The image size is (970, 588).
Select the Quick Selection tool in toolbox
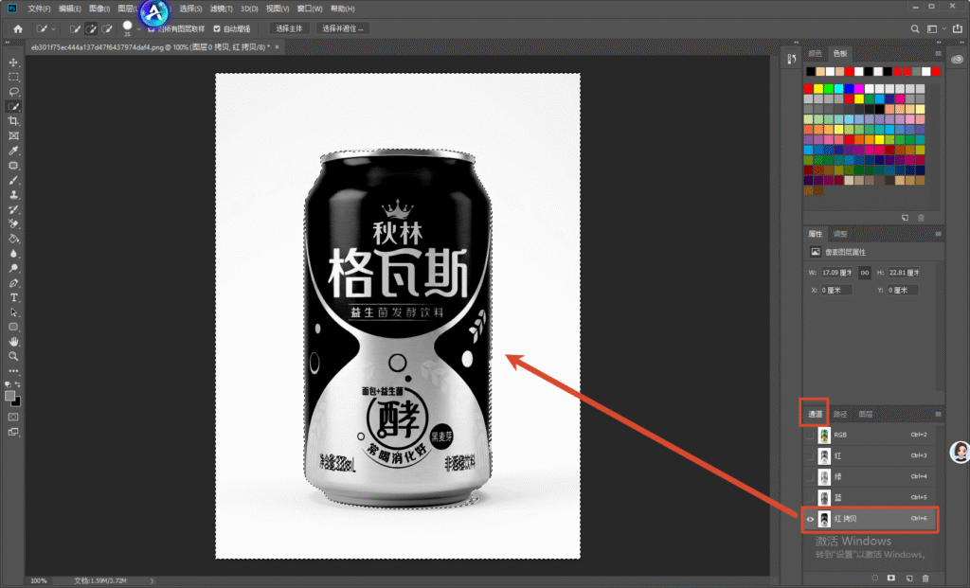(x=13, y=107)
